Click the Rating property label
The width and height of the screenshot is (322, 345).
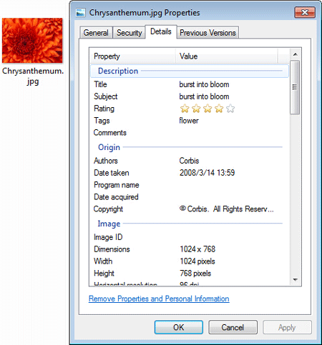coord(104,109)
